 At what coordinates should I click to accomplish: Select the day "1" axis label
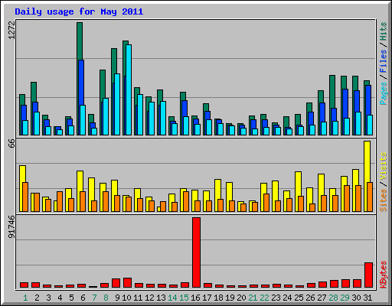point(25,298)
